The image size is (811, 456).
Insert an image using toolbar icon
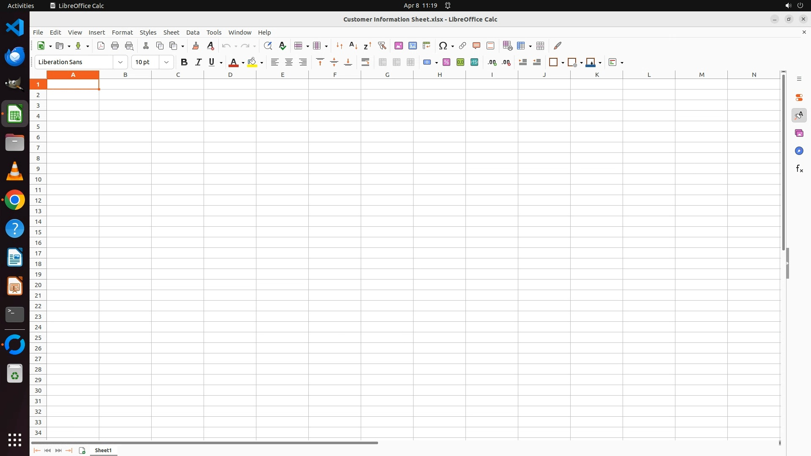(398, 46)
